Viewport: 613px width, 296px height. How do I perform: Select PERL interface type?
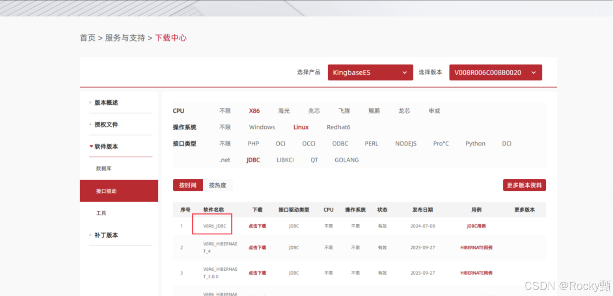[x=372, y=143]
